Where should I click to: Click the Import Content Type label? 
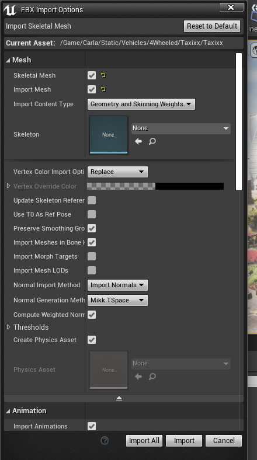click(x=43, y=104)
